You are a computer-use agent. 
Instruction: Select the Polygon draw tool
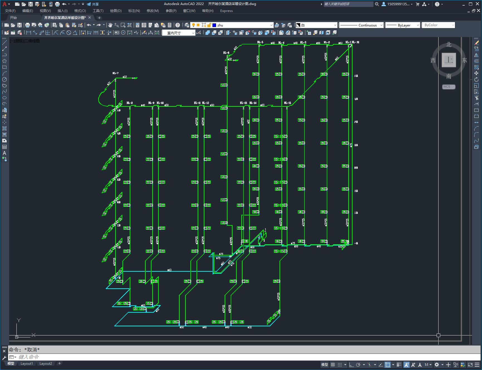(x=4, y=61)
